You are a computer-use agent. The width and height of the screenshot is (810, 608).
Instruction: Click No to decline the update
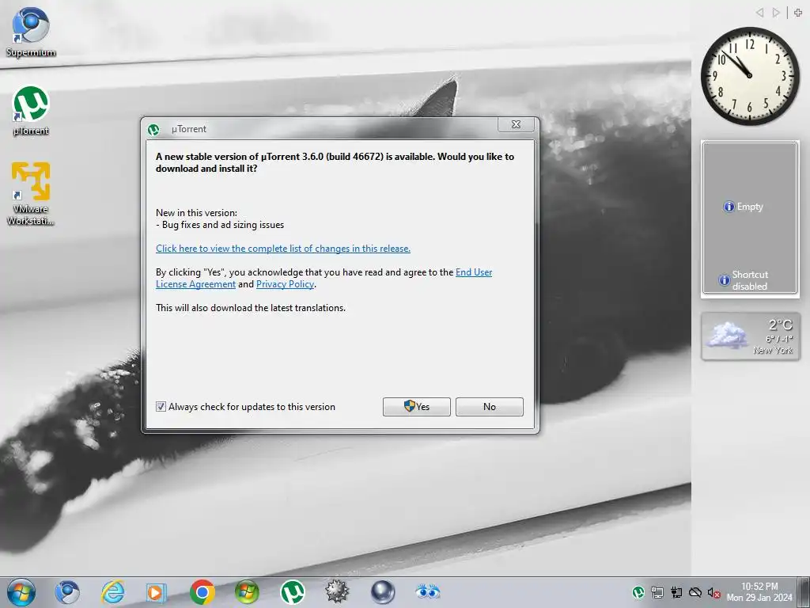point(489,406)
